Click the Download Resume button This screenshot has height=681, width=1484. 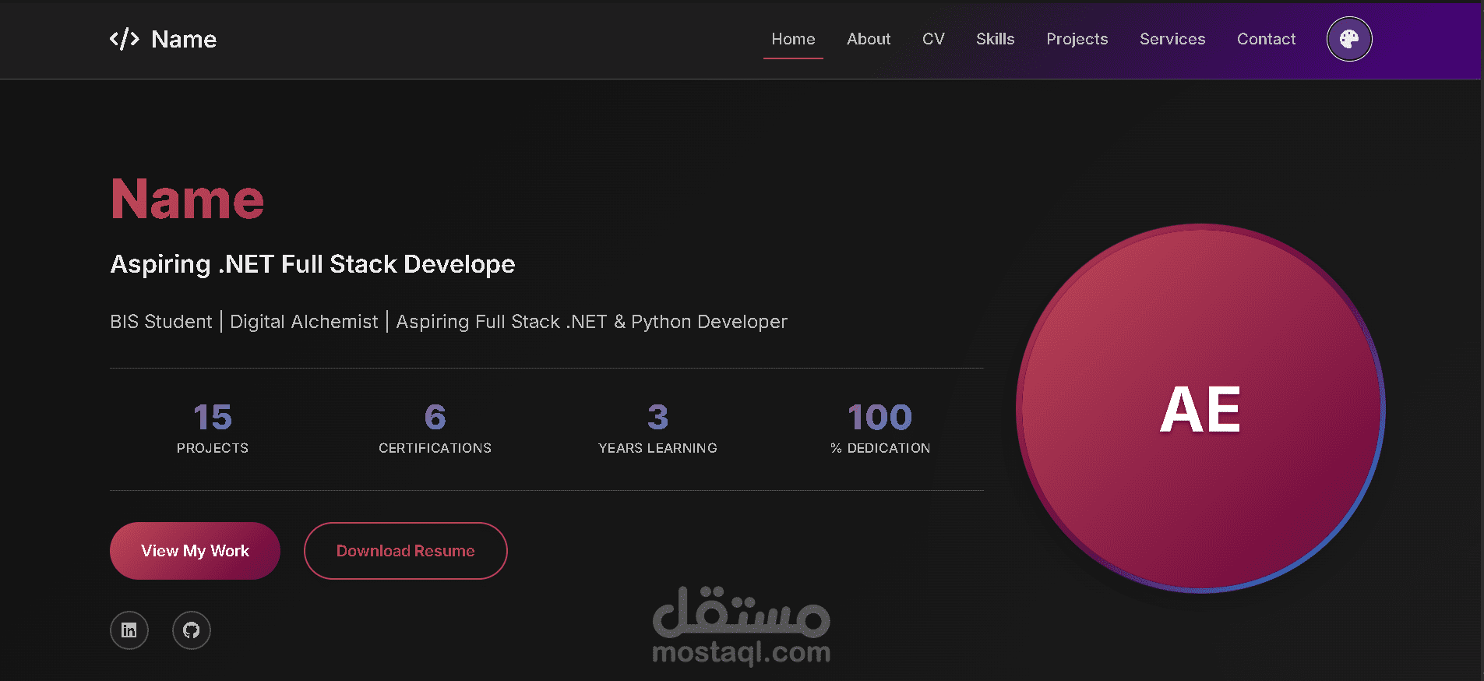pos(405,551)
